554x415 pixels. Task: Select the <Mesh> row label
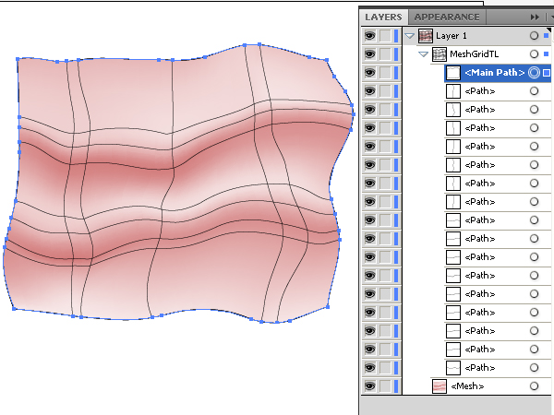click(x=467, y=386)
